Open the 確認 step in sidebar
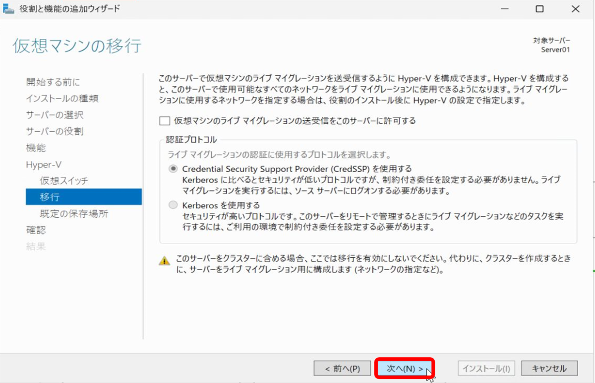595x383 pixels. tap(36, 230)
